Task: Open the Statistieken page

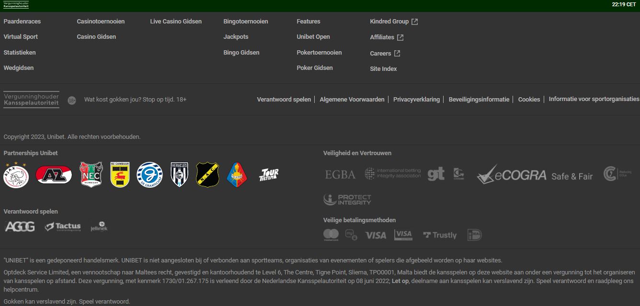Action: pos(20,53)
